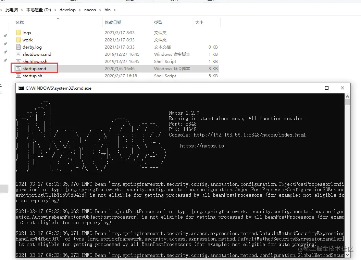Screen dimensions: 361x260
Task: Navigate to develop folder in breadcrumb
Action: [x=67, y=10]
